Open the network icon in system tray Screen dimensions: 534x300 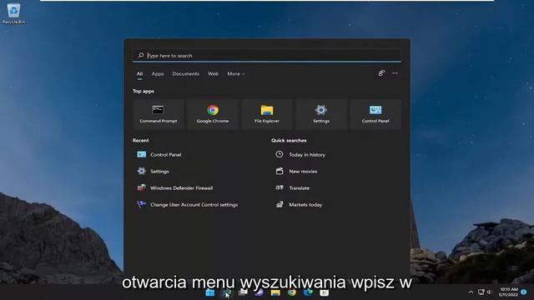(x=481, y=292)
